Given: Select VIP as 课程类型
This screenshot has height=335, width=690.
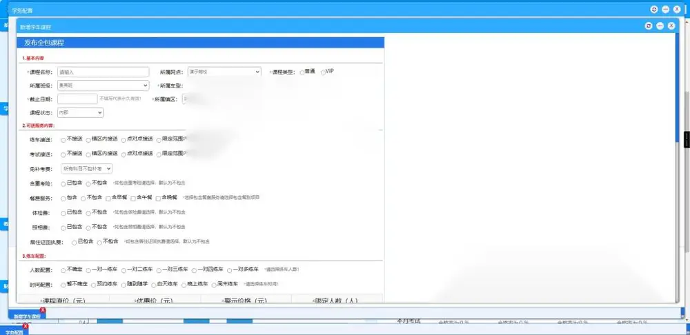Looking at the screenshot, I should (x=323, y=72).
